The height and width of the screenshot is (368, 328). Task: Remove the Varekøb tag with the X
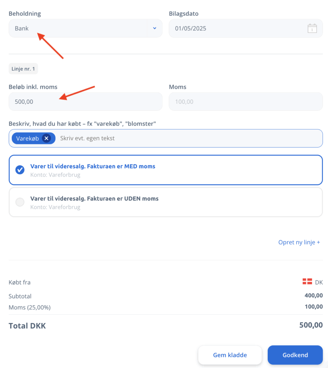(x=46, y=138)
